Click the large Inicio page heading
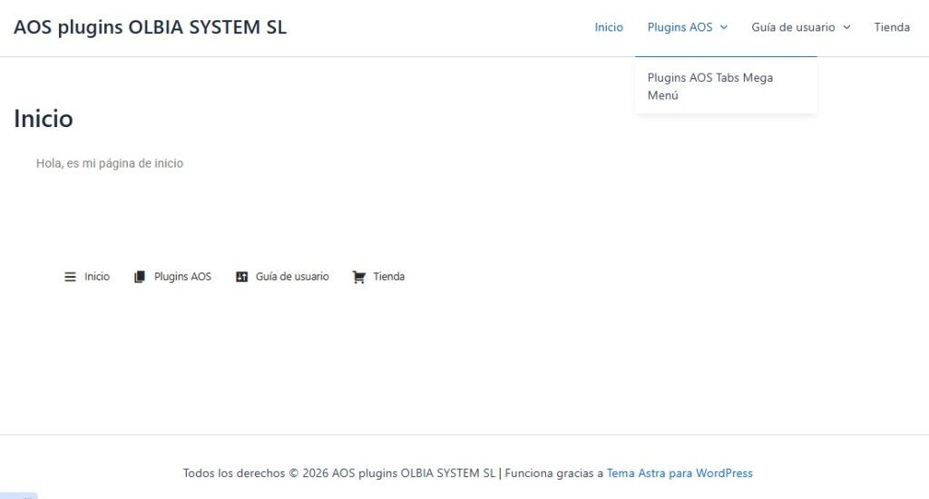Screen dimensions: 929x499 click(44, 119)
